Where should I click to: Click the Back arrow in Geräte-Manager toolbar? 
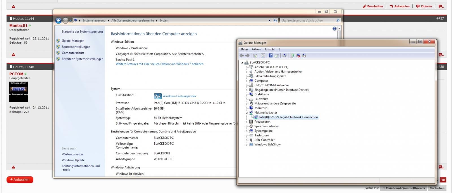click(x=242, y=55)
